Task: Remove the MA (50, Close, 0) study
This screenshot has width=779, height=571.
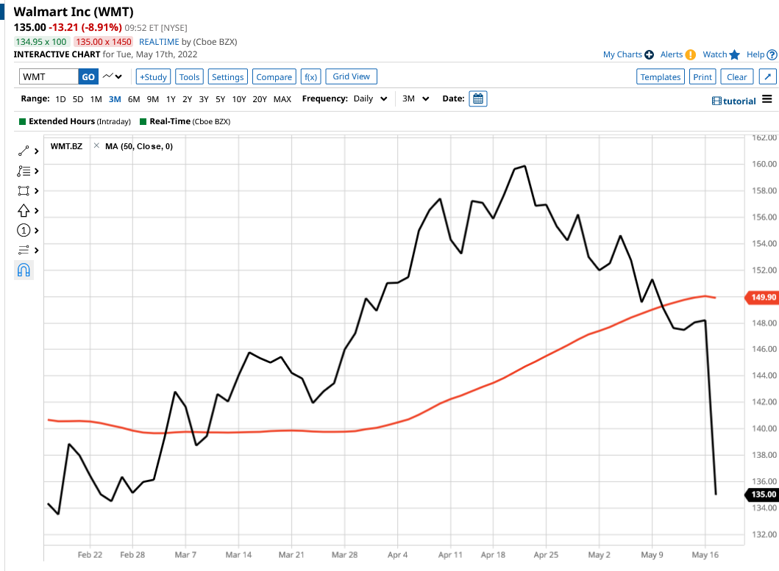Action: 96,146
